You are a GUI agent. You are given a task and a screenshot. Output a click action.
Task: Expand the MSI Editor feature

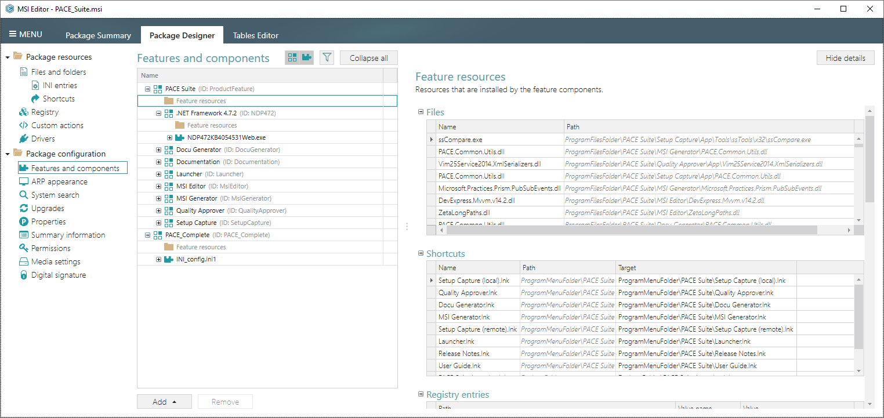(158, 186)
